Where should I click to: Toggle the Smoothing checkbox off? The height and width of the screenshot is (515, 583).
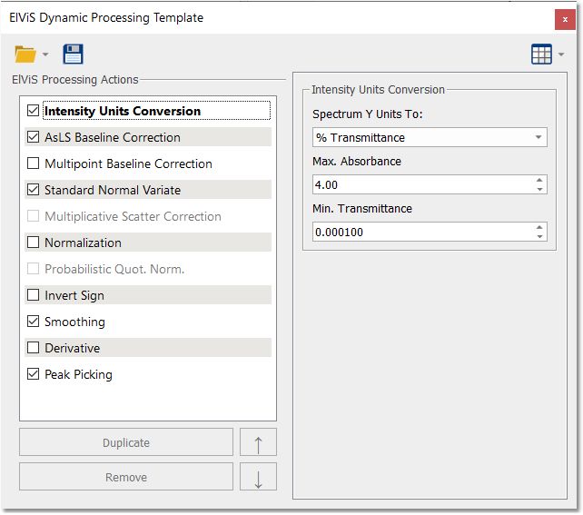34,322
